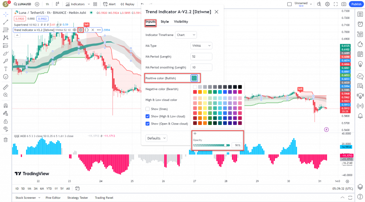
Task: Uncheck Show (Open & Close cloud)
Action: click(147, 124)
